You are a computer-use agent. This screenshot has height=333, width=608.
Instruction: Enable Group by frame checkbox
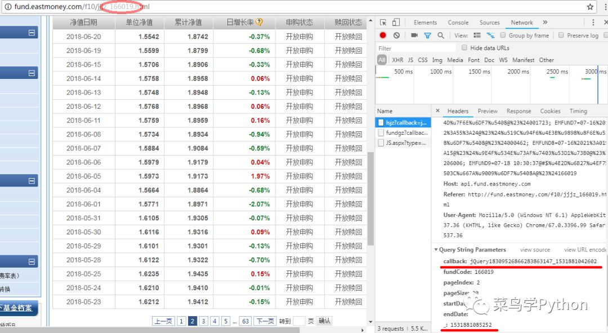pos(503,35)
